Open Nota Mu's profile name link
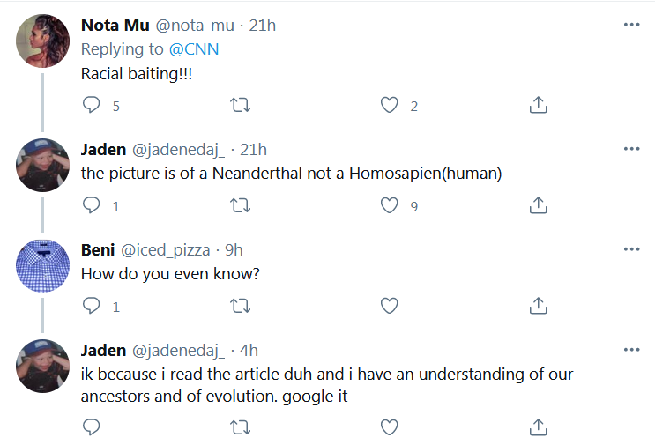This screenshot has width=655, height=445. pyautogui.click(x=115, y=26)
